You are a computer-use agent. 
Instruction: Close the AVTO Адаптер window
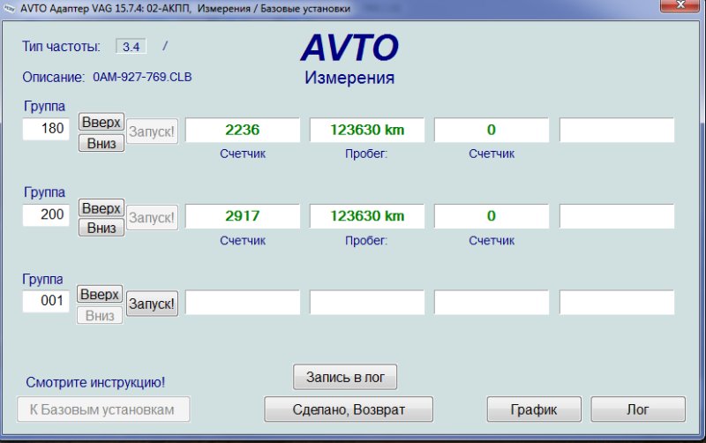(680, 5)
